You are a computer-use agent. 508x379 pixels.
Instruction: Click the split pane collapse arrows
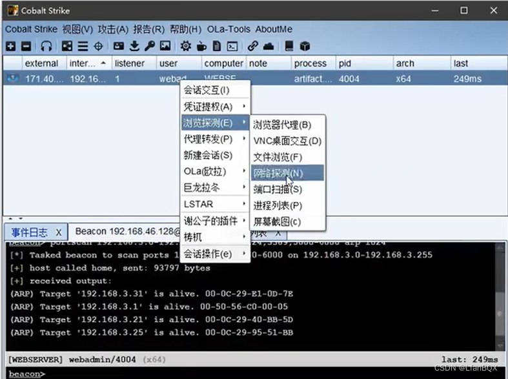tap(15, 218)
